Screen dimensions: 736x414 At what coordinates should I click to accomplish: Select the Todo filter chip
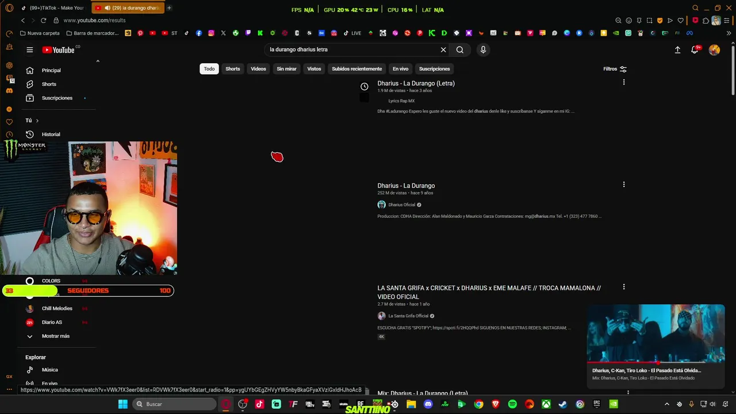coord(209,69)
